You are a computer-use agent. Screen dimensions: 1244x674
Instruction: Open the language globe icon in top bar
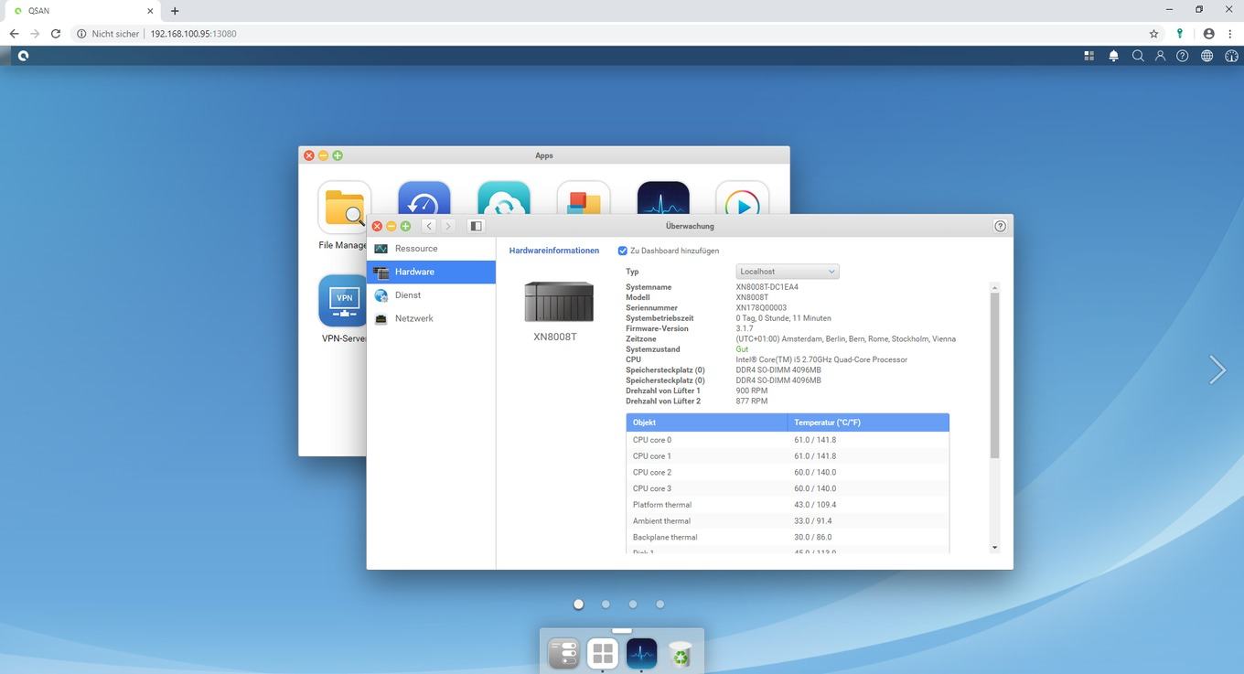pos(1206,56)
